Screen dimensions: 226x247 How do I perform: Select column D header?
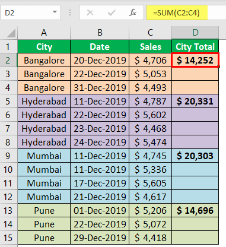(x=195, y=33)
